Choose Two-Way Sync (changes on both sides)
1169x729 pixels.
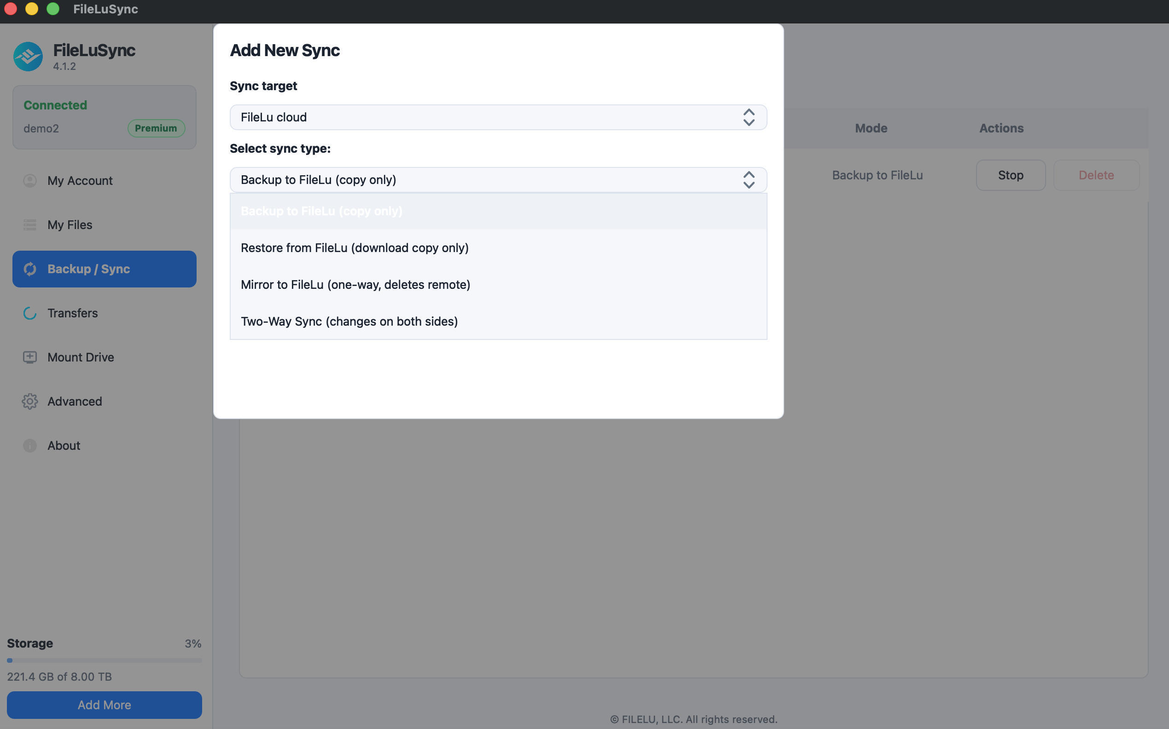click(x=498, y=321)
